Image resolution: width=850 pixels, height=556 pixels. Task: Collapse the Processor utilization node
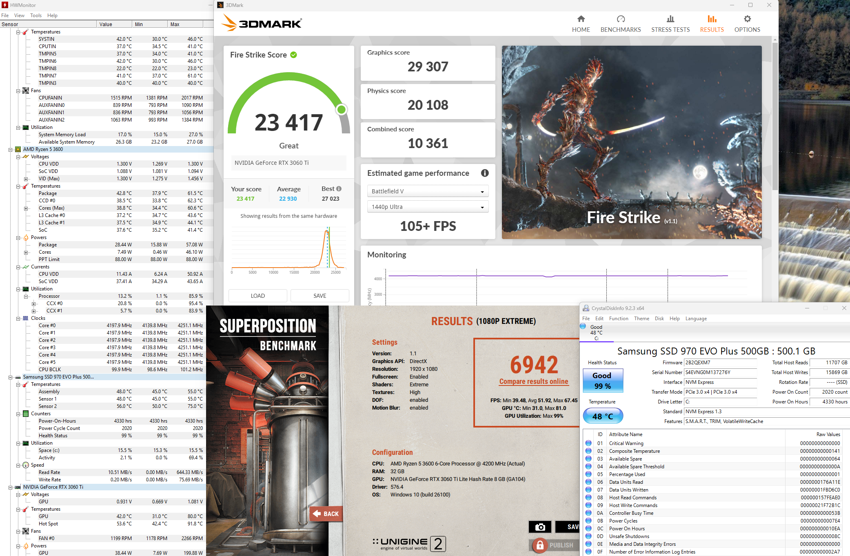pyautogui.click(x=26, y=296)
